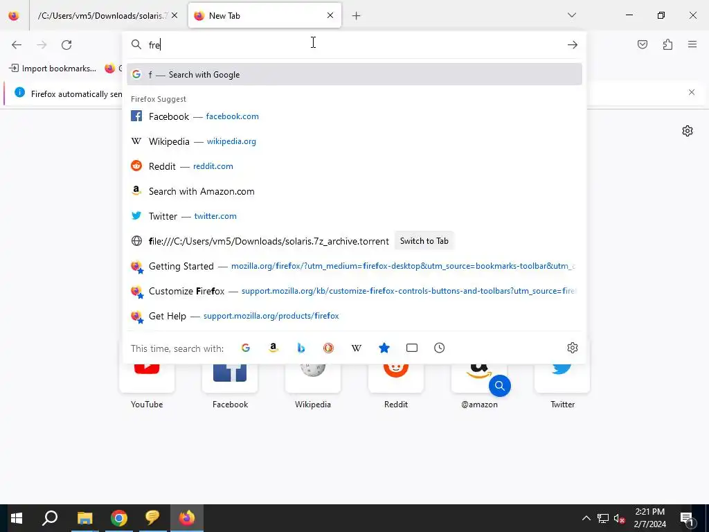Open the new tab page personalize gear
Screen dimensions: 709x532
pos(688,131)
